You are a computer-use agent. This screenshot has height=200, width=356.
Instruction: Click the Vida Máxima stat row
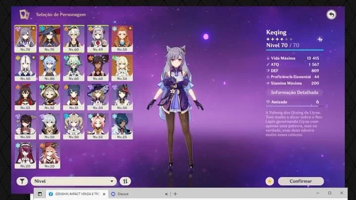point(293,58)
